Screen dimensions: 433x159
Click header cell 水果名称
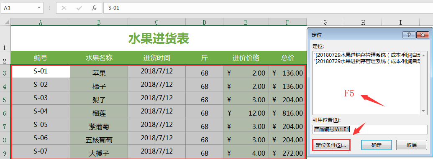(99, 58)
